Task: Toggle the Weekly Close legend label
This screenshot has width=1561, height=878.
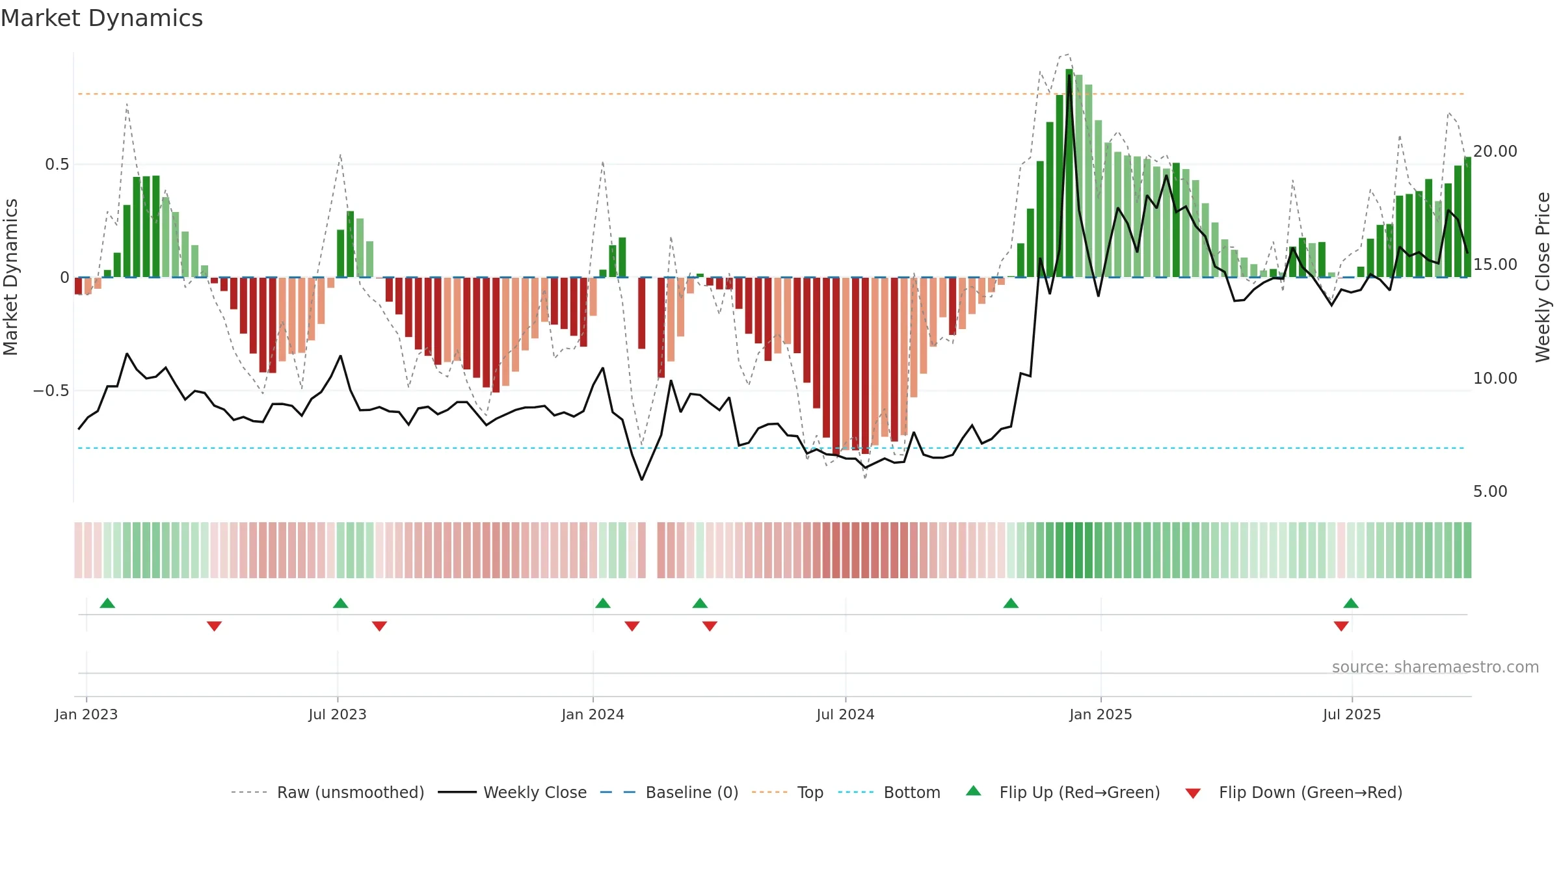Action: pyautogui.click(x=535, y=793)
